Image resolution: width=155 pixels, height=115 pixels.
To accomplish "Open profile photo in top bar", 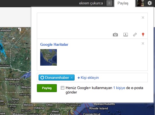I will click(x=141, y=3).
